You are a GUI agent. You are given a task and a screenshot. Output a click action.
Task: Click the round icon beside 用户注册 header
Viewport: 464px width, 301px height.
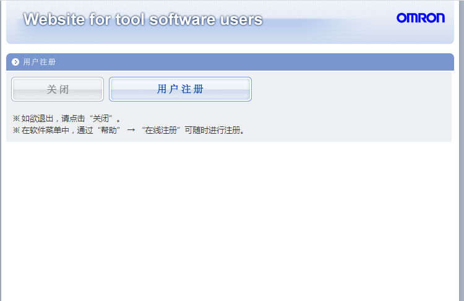[x=15, y=62]
